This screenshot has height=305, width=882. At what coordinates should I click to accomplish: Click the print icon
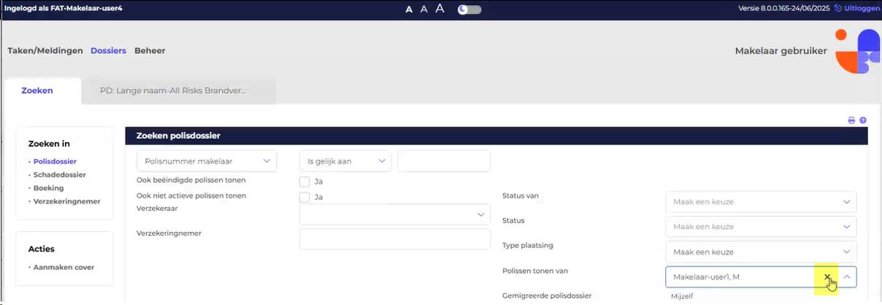click(851, 120)
